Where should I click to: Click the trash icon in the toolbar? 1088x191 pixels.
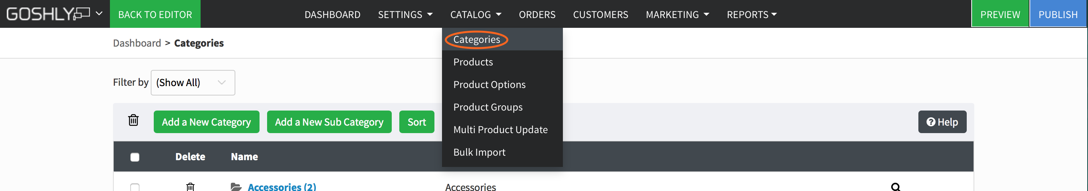[133, 121]
